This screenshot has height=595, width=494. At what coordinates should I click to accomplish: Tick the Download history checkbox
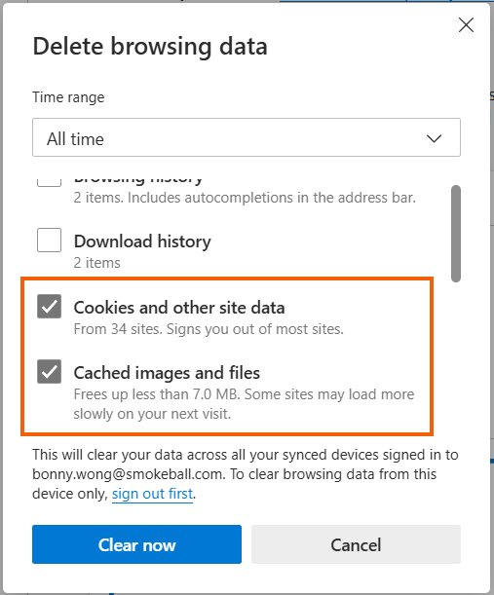point(49,241)
